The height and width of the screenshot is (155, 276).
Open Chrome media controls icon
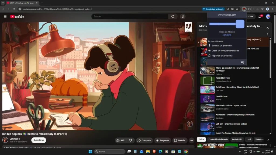[262, 9]
